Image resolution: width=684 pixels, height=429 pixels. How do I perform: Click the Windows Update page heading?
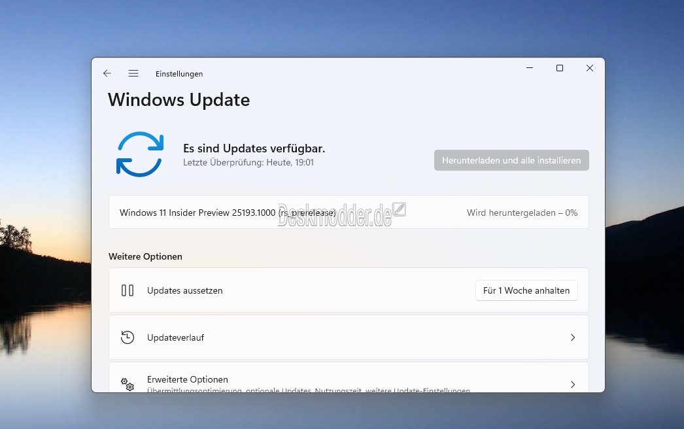(179, 100)
